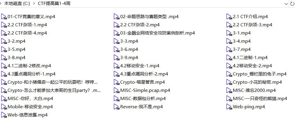Click the video icon for Web-ping.mp4
Viewport: 295px width, 122px height.
(x=229, y=107)
